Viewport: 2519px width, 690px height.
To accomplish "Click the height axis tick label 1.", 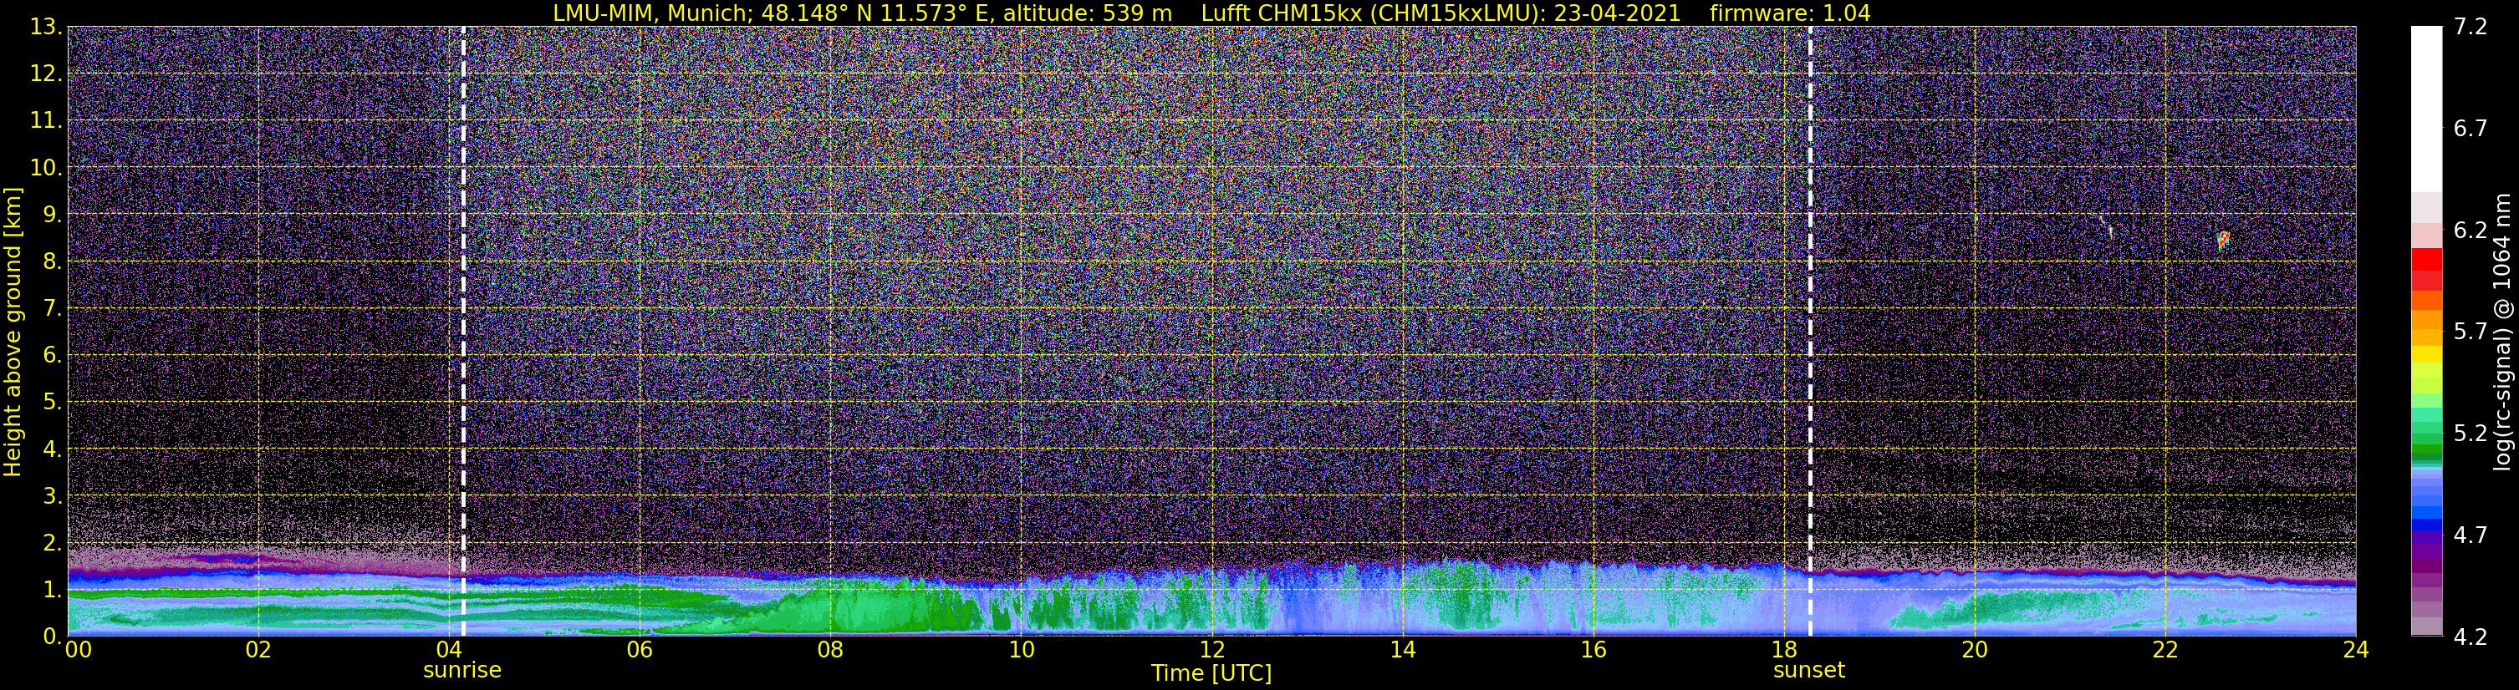I will tap(52, 589).
